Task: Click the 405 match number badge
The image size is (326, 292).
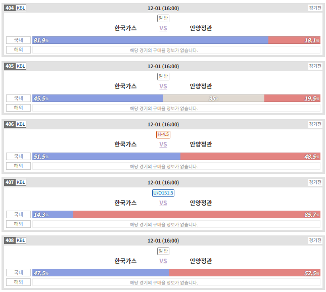Action: point(10,66)
